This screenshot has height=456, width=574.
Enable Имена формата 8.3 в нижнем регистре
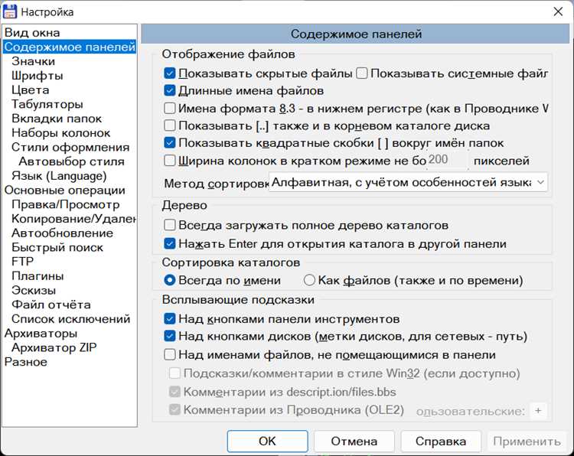pyautogui.click(x=169, y=109)
